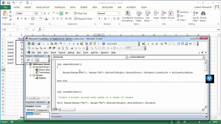
Task: Toggle breakpoint with the hand icon
Action: tap(162, 44)
